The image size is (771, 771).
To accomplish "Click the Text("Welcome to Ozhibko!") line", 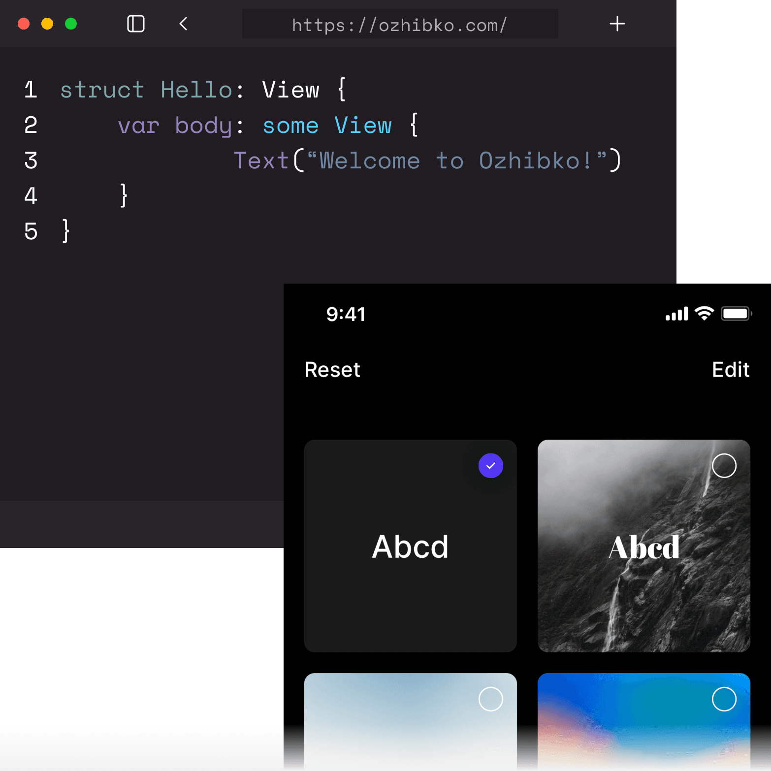I will [x=427, y=161].
